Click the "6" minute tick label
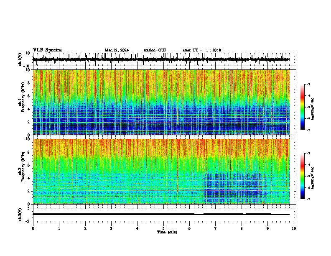Screen dimensions: 331x256 [190, 228]
